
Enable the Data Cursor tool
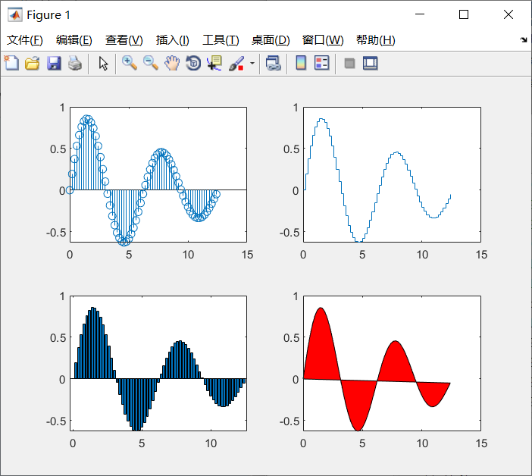(x=214, y=64)
